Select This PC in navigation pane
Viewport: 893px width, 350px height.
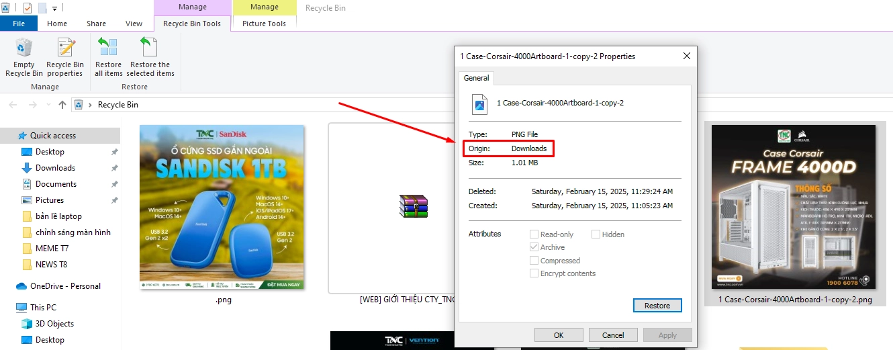[x=43, y=308]
